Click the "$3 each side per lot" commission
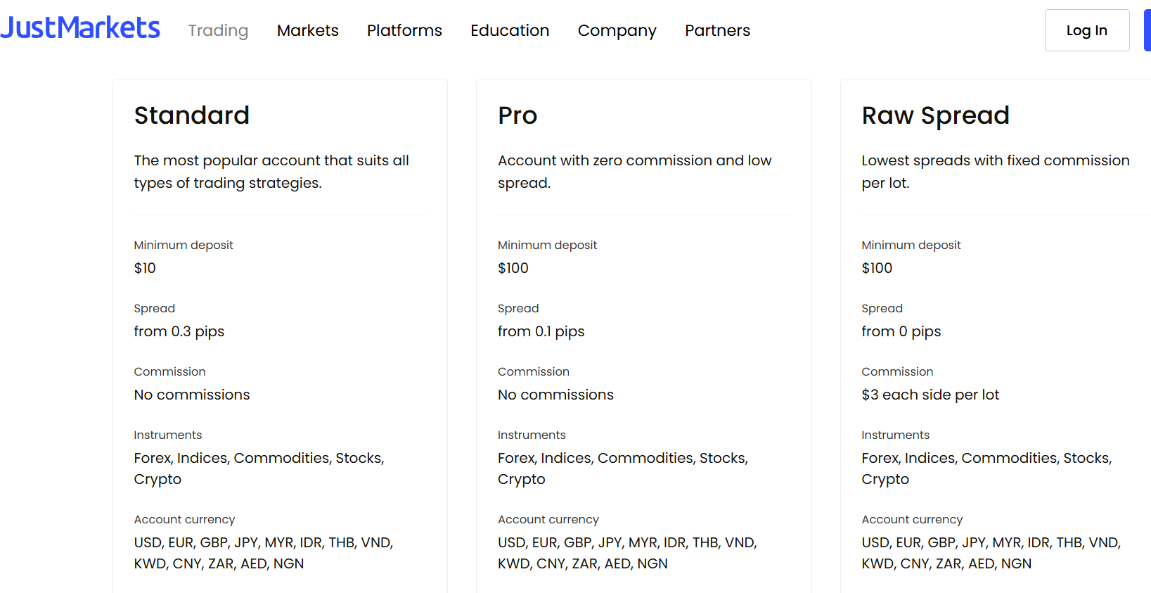 (930, 395)
